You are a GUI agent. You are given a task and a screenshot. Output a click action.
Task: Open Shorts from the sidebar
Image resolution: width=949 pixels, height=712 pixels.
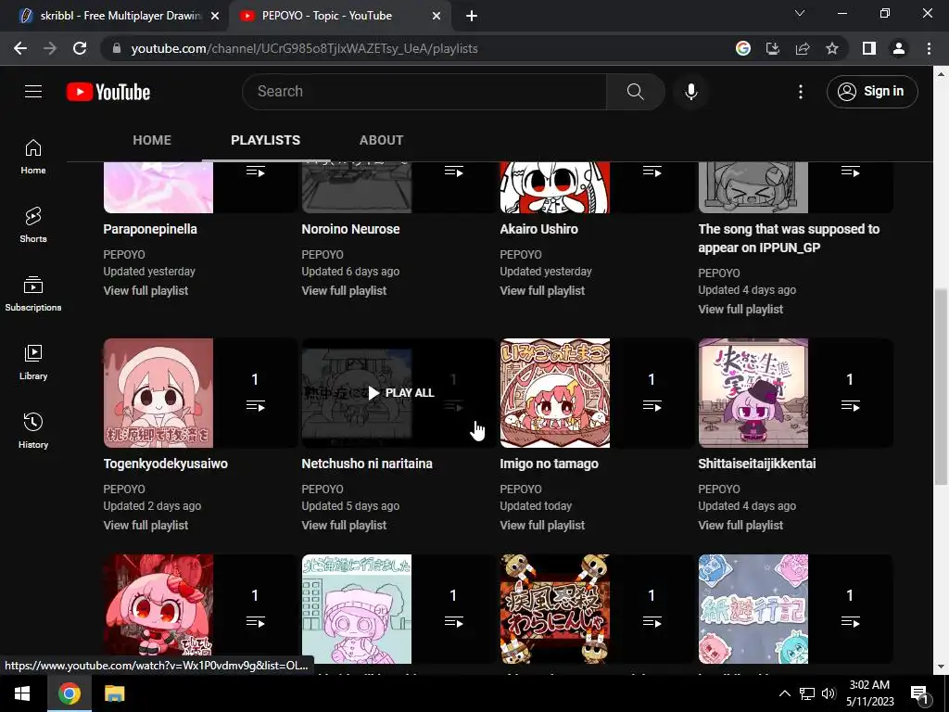pos(33,225)
